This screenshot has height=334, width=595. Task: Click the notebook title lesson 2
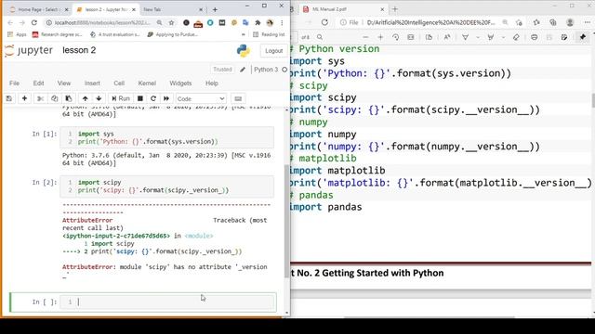point(79,50)
